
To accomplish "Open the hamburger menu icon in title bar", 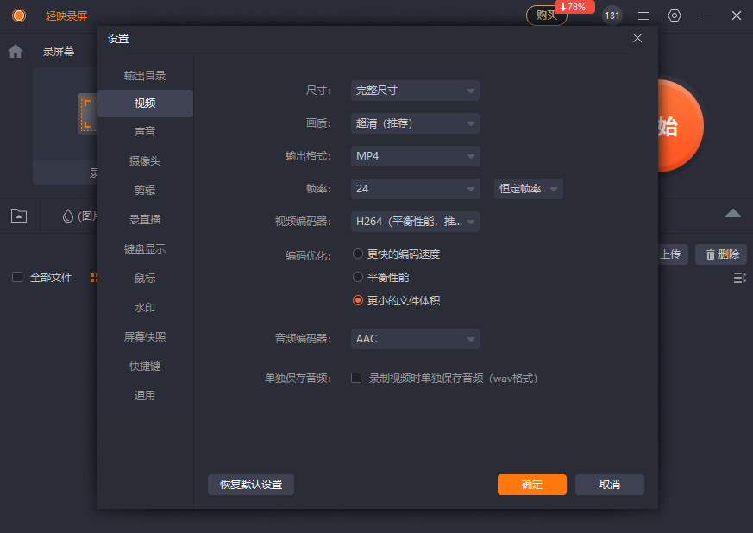I will pos(643,16).
